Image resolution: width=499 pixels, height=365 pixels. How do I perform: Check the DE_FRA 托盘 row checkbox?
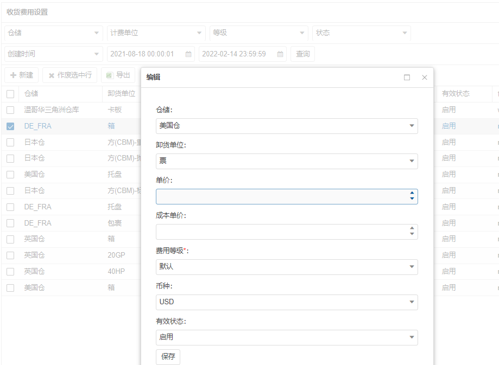pos(10,207)
